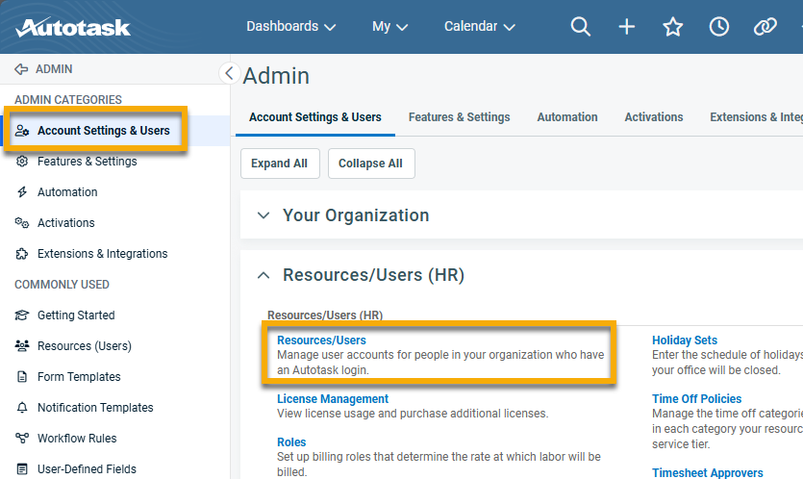Screen dimensions: 803x479
Task: Switch to Account Settings & Users tab
Action: point(315,117)
